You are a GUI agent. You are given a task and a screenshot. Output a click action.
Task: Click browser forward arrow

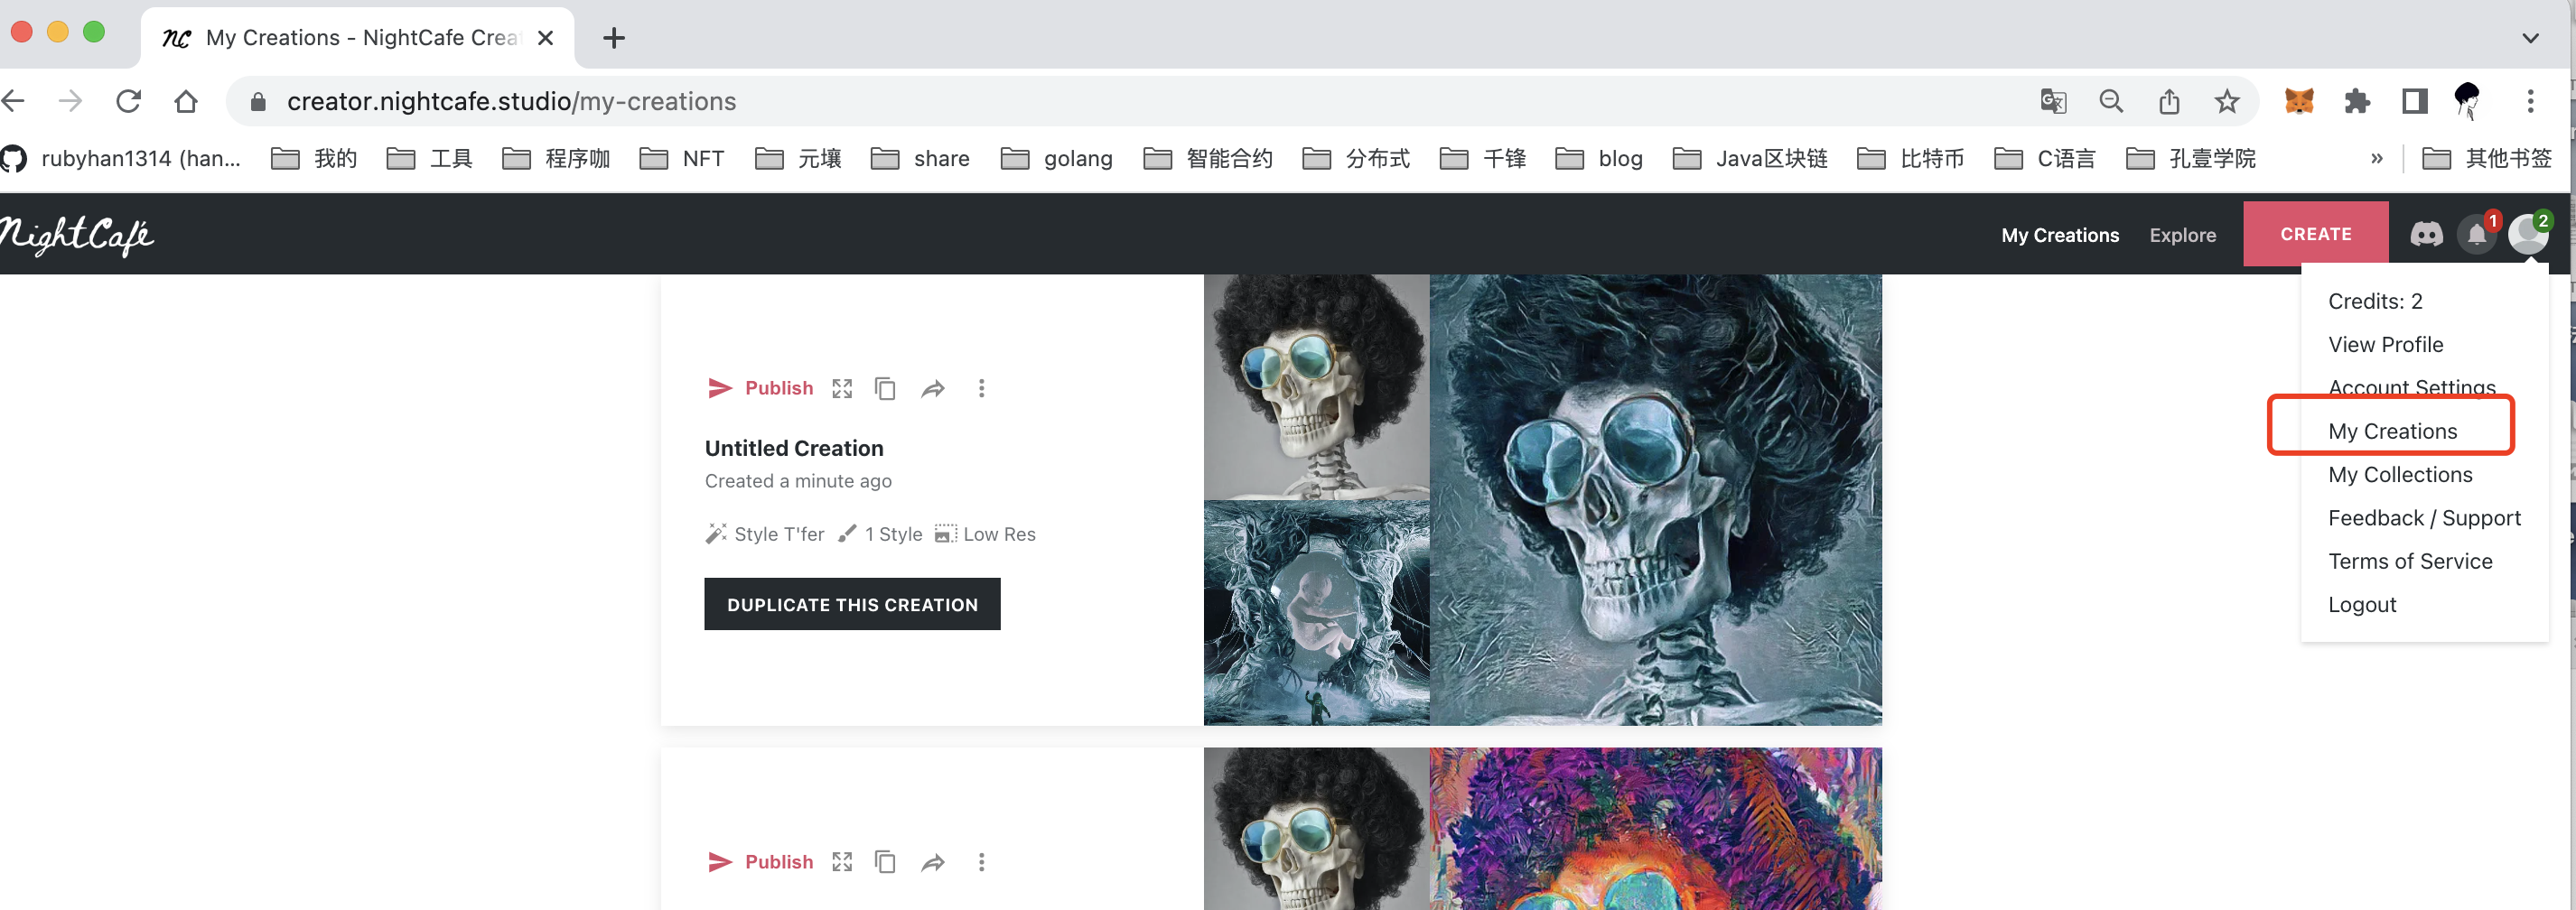pos(70,101)
